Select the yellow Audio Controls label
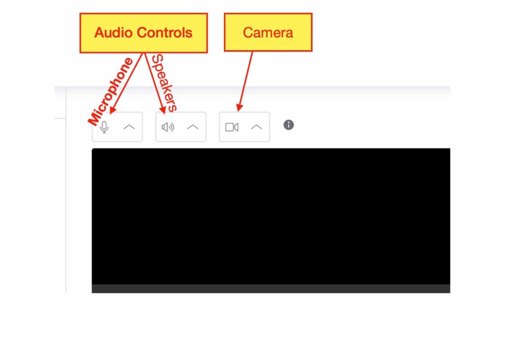 click(x=144, y=33)
